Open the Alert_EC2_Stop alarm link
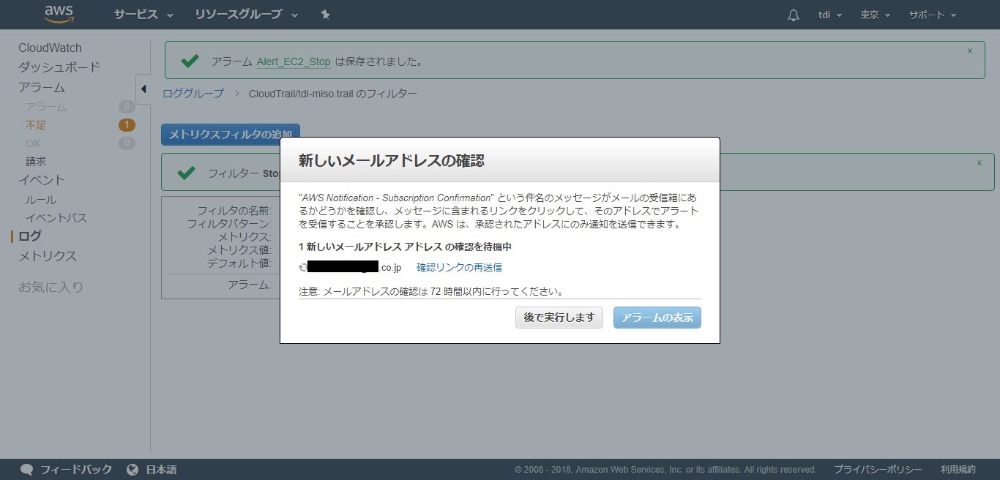Image resolution: width=1000 pixels, height=480 pixels. (x=294, y=62)
